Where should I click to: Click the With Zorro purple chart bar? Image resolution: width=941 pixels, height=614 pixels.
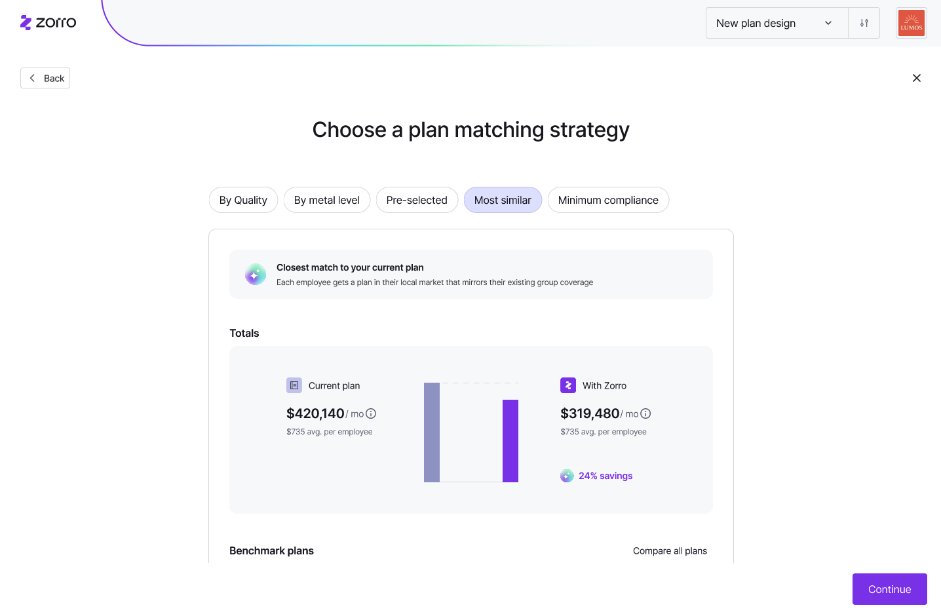510,441
